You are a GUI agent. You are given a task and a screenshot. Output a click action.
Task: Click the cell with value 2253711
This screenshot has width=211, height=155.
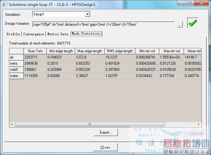point(35,57)
